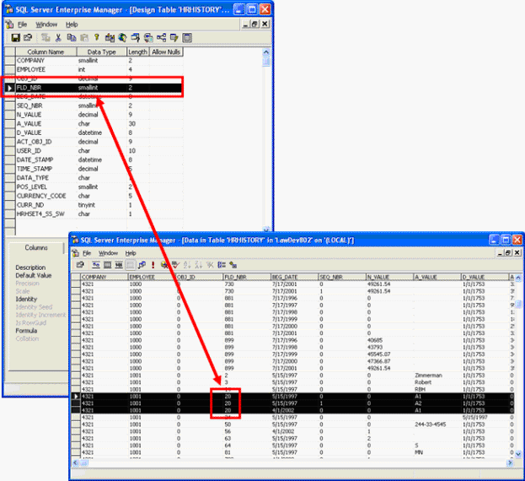Image resolution: width=525 pixels, height=481 pixels.
Task: Open the Help menu in Design Table window
Action: click(x=72, y=24)
